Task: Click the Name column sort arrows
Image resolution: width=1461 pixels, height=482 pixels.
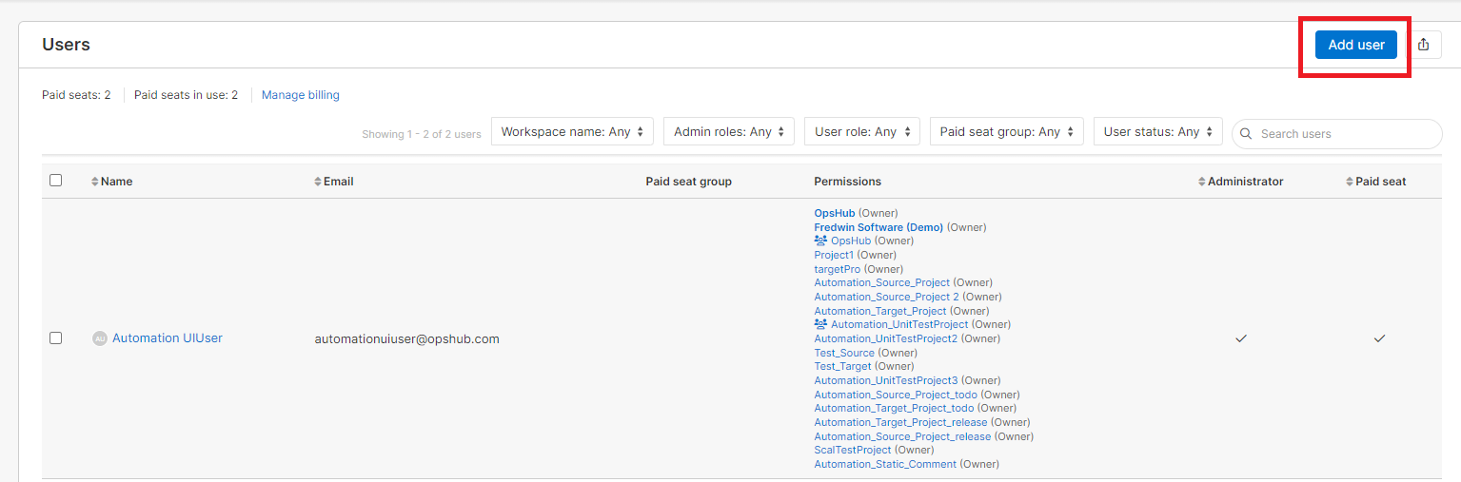Action: tap(95, 182)
